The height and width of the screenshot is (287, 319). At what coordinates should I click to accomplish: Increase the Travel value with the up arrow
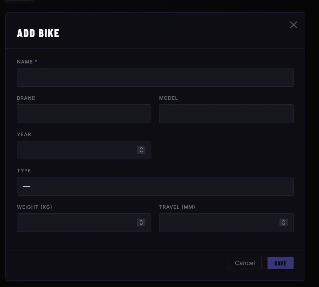tap(283, 221)
